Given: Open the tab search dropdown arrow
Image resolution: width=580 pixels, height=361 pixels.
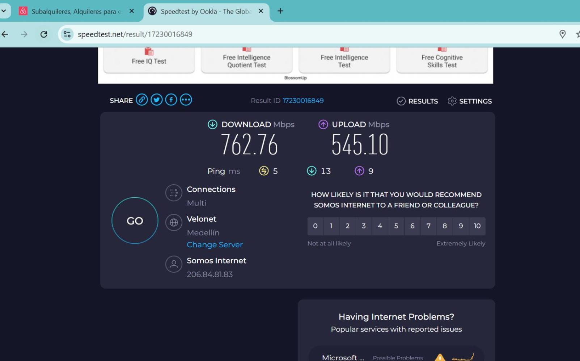Looking at the screenshot, I should pyautogui.click(x=4, y=11).
